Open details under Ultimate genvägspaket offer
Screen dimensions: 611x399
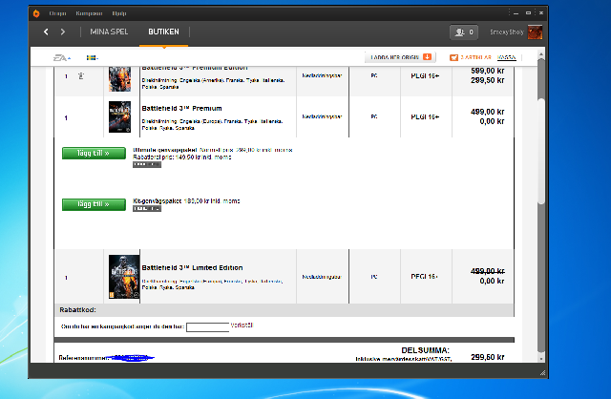(x=147, y=165)
